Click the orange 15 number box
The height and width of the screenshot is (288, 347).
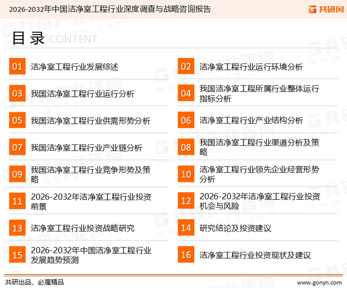[17, 255]
